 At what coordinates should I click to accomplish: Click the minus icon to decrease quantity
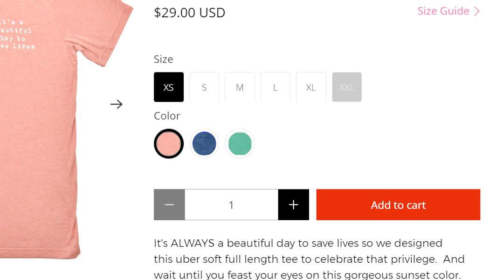pyautogui.click(x=169, y=204)
